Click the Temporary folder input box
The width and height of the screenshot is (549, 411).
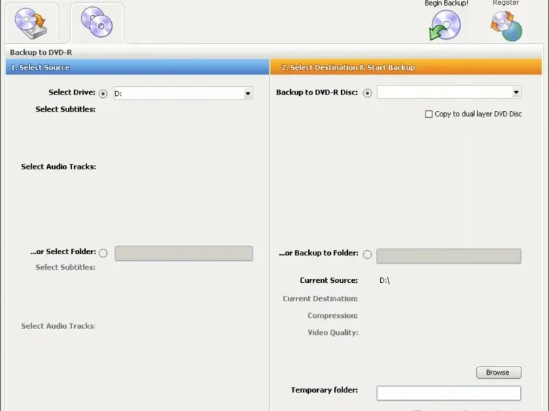449,393
